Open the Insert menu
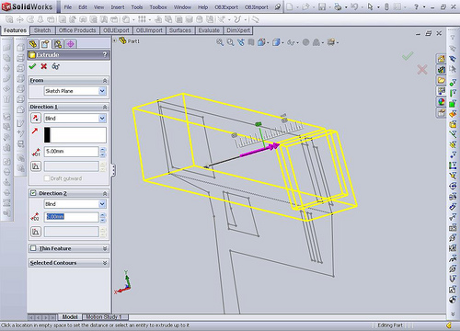 coord(118,6)
